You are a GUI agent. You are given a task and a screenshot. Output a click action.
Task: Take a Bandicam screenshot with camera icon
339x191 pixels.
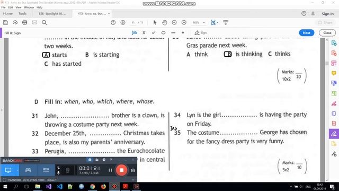(x=133, y=170)
